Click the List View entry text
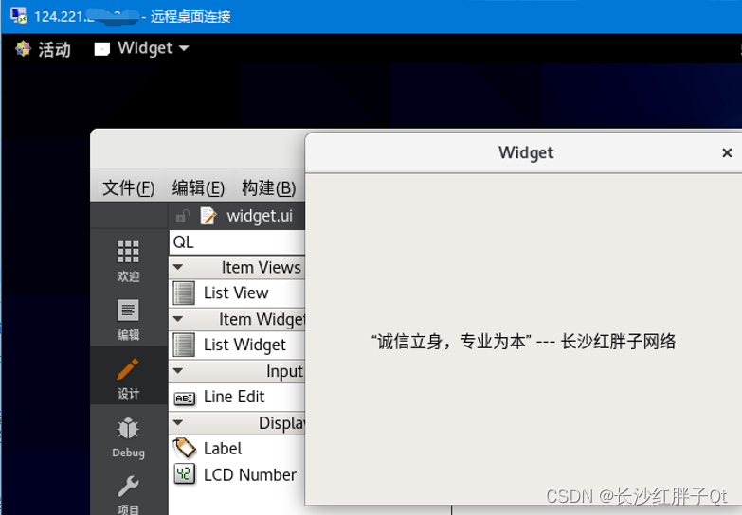The image size is (742, 515). point(236,293)
